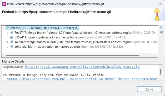Click the horizontal scrollbar of commit tree
The height and width of the screenshot is (96, 165).
click(x=73, y=55)
